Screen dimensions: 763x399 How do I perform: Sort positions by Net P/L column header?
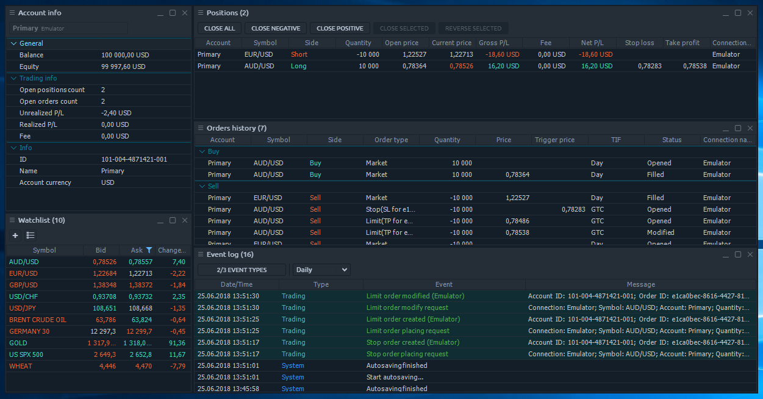592,43
